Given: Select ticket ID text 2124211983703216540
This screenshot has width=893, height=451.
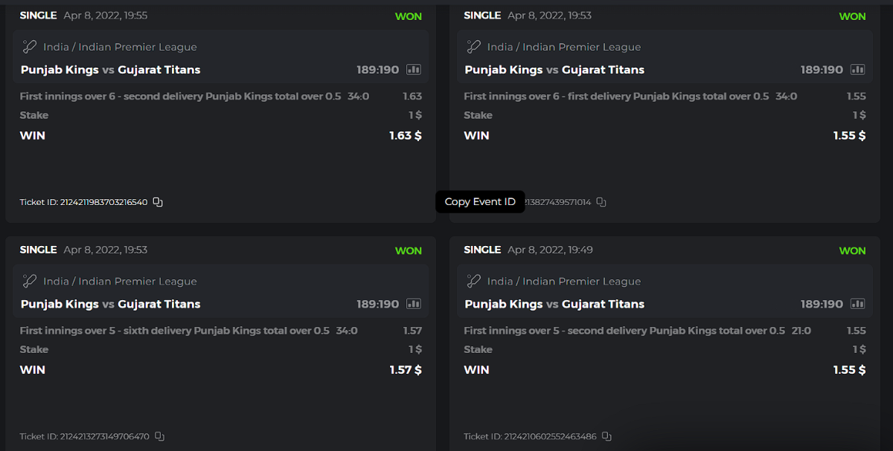Looking at the screenshot, I should (103, 202).
